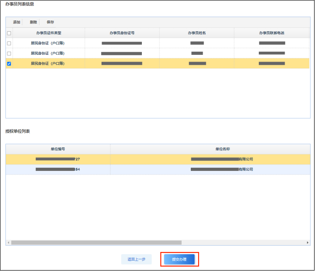Click the 办事员姓名 column header
This screenshot has width=315, height=271.
click(197, 33)
